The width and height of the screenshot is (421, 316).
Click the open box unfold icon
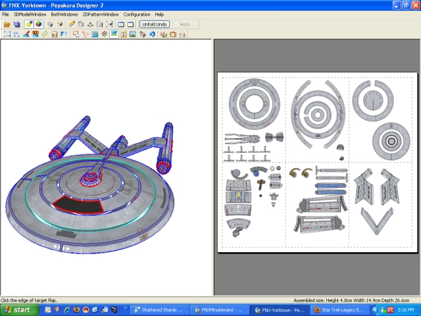(60, 24)
